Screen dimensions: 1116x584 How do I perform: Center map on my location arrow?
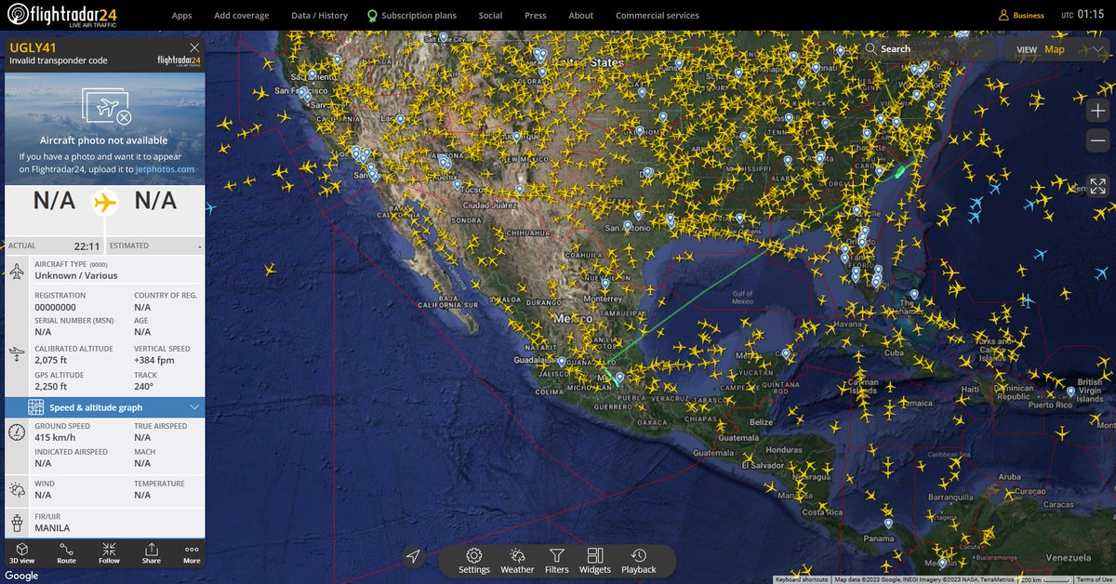(414, 556)
